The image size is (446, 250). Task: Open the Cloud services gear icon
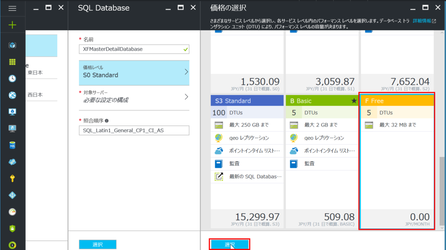point(12,162)
